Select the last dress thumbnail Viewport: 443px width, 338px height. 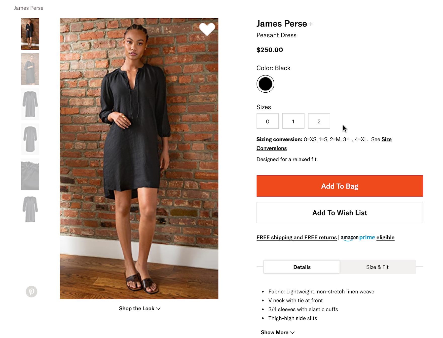[30, 209]
